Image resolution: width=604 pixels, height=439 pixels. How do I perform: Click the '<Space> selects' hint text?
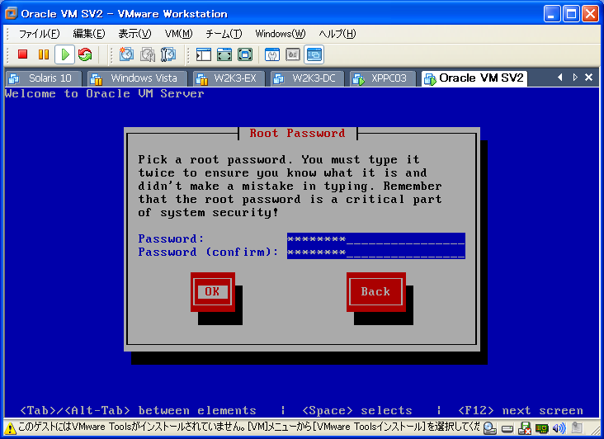[357, 410]
